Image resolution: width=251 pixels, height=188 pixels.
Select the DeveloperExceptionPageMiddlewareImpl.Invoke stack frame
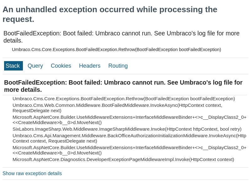point(123,159)
